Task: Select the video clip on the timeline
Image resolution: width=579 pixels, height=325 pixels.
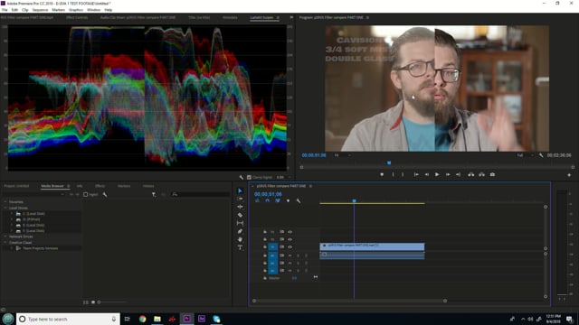Action: [x=372, y=246]
